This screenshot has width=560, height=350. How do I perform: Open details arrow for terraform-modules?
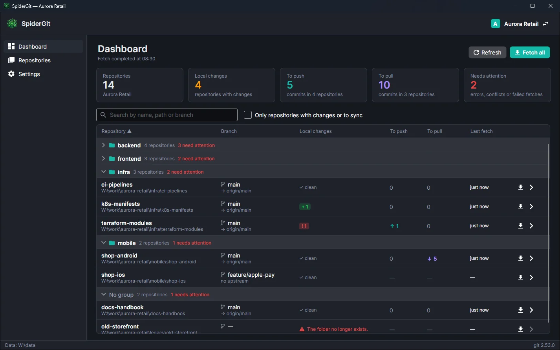click(x=531, y=226)
